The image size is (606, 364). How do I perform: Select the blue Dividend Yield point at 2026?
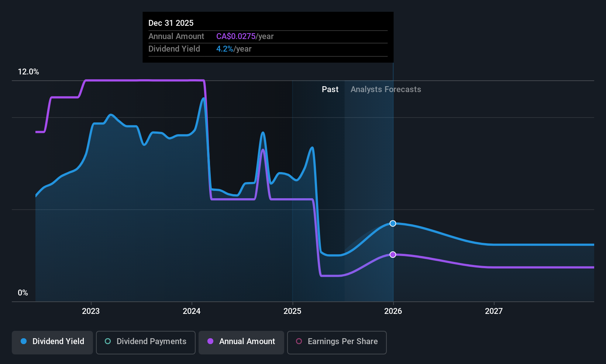(x=393, y=223)
